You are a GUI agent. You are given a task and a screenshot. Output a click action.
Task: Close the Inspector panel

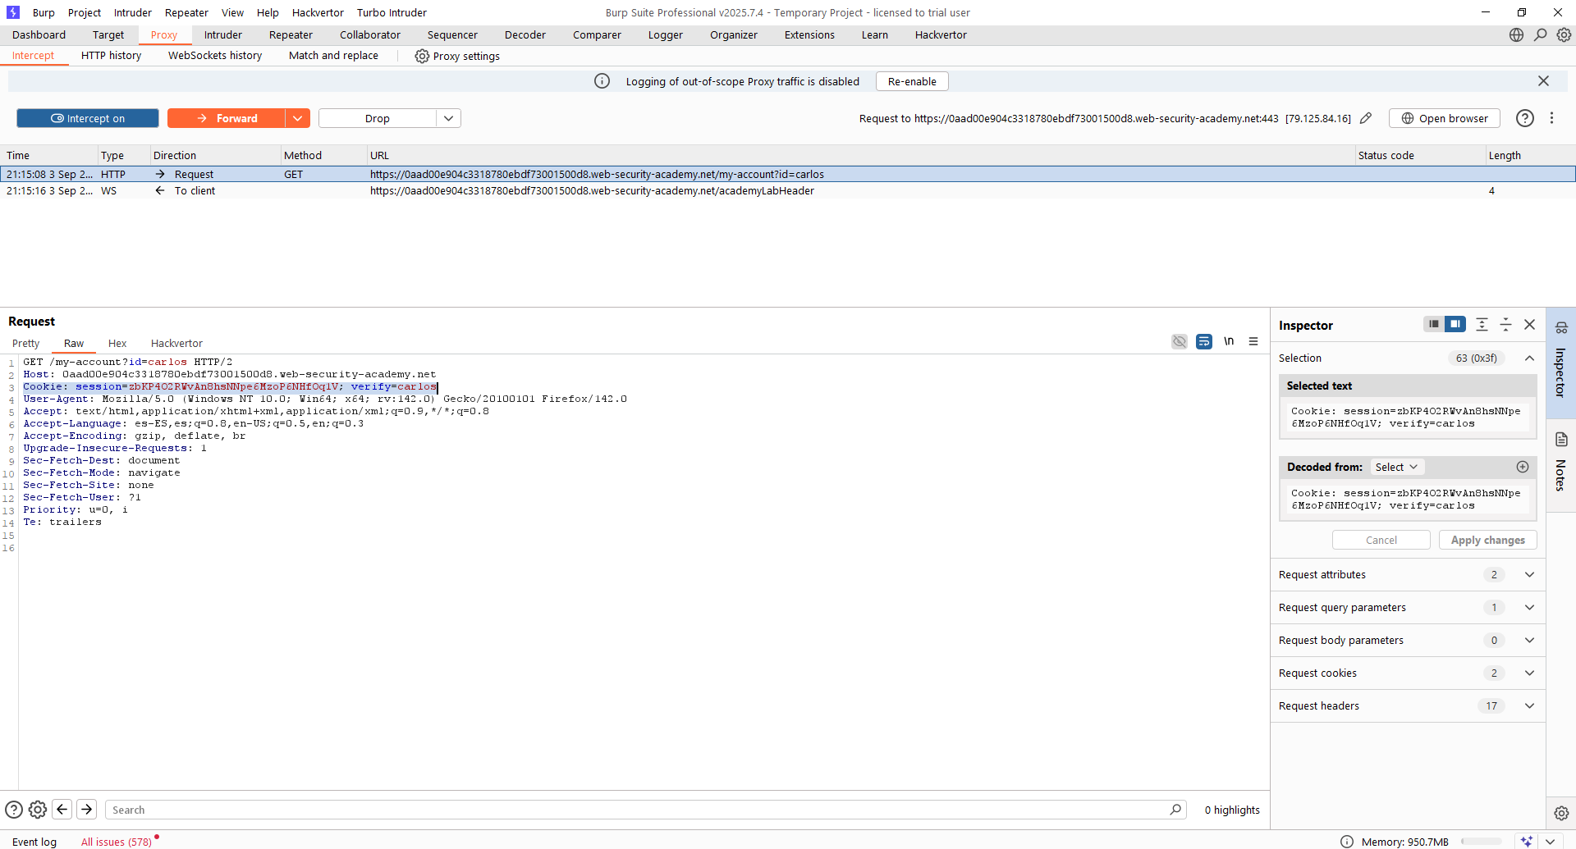point(1529,325)
